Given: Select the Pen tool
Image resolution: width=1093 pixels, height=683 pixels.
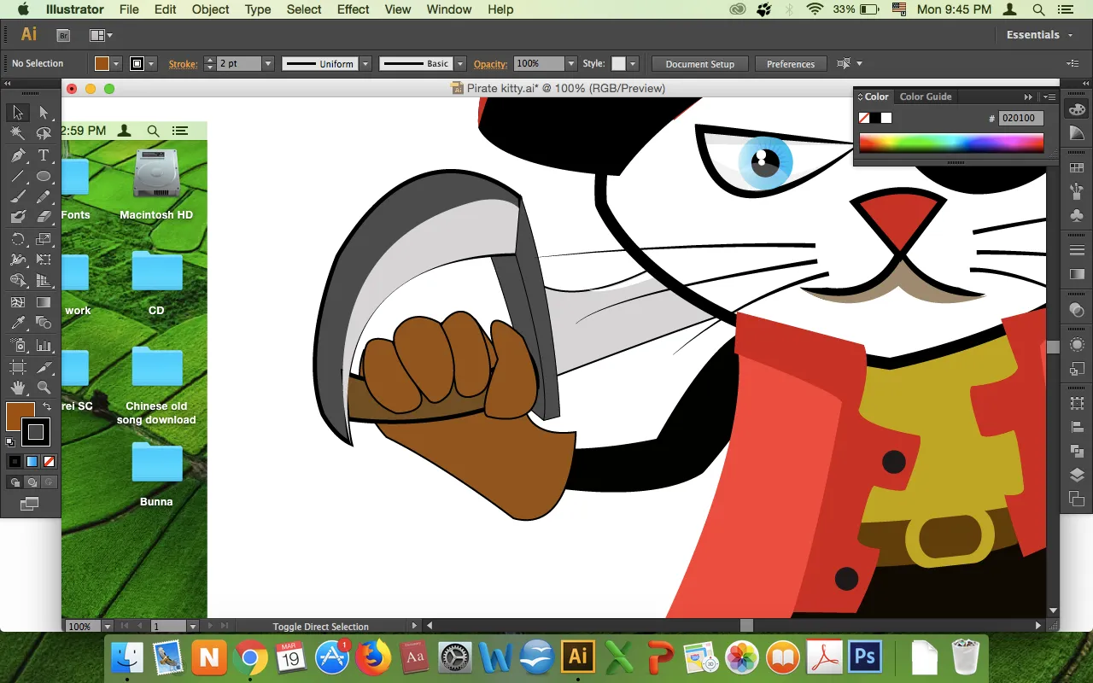Looking at the screenshot, I should pyautogui.click(x=17, y=155).
